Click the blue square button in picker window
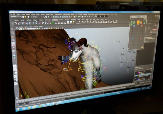 pyautogui.click(x=134, y=26)
